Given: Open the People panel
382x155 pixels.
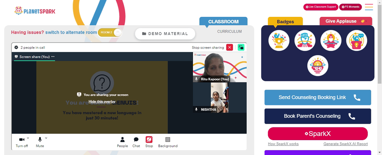Looking at the screenshot, I should pos(122,142).
